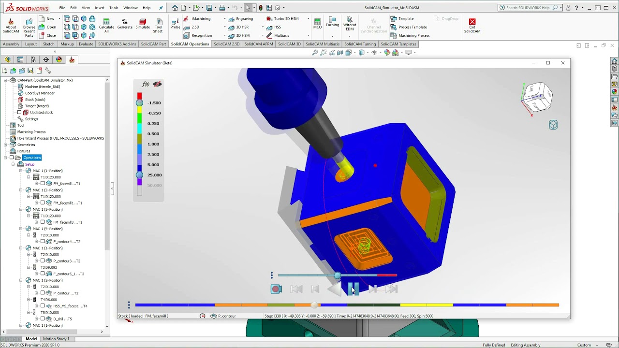
Task: Click the iMachining operation
Action: 197,18
